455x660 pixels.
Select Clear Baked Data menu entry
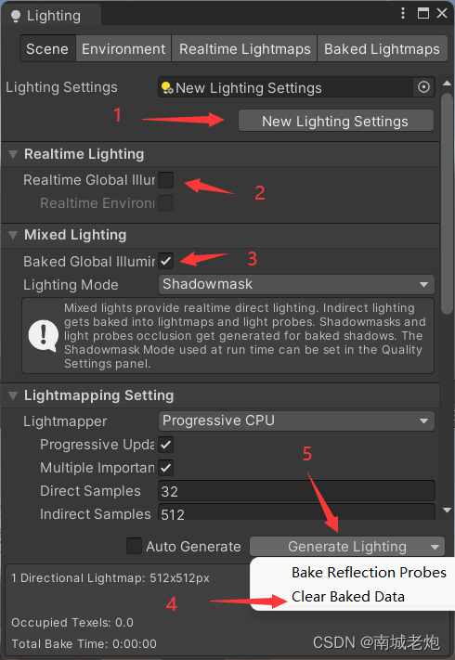coord(348,597)
